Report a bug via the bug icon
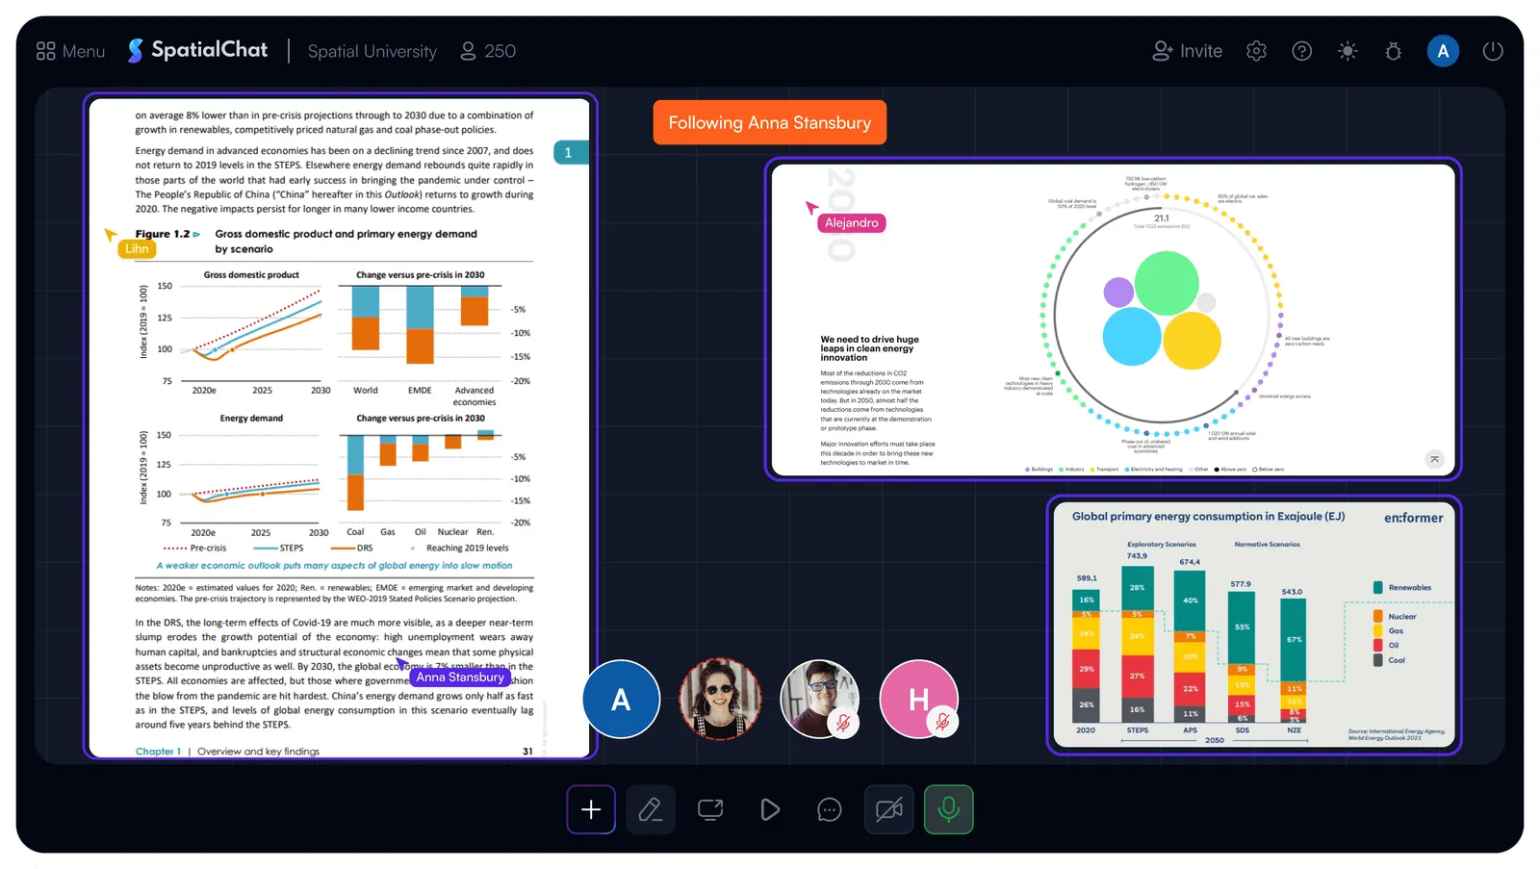This screenshot has width=1540, height=869. coord(1393,50)
